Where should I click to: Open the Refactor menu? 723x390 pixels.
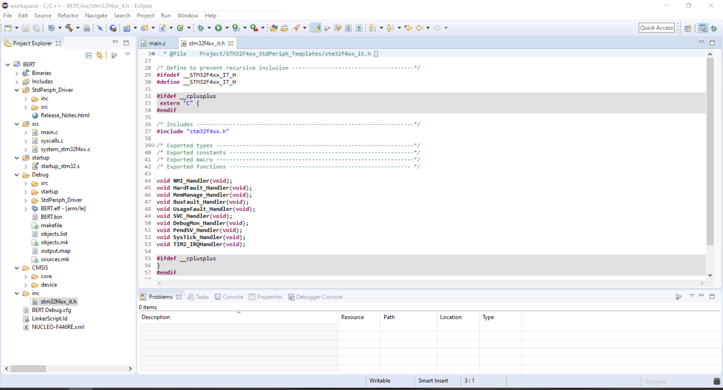pyautogui.click(x=68, y=15)
